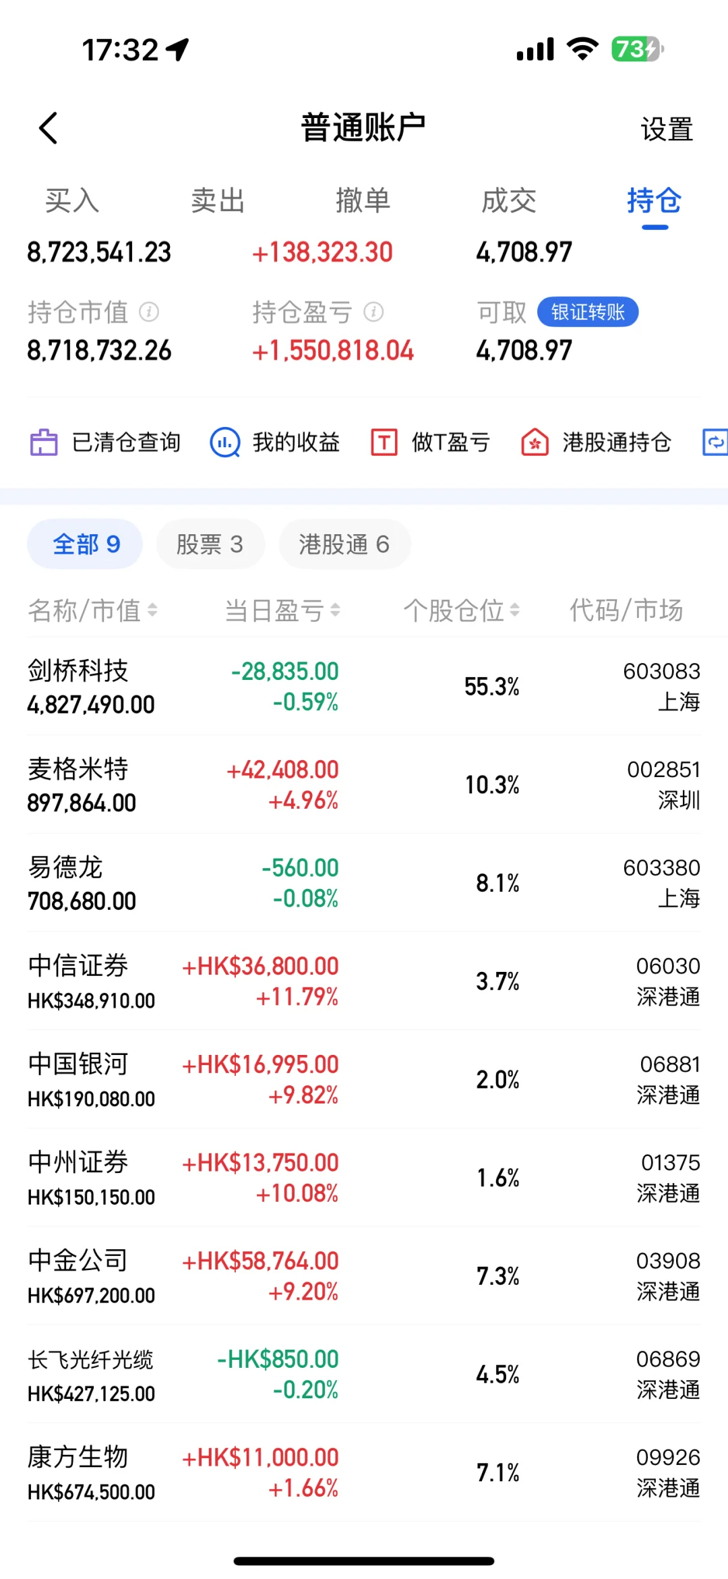Tap info icon next to 持仓市值
The image size is (728, 1579).
[149, 312]
